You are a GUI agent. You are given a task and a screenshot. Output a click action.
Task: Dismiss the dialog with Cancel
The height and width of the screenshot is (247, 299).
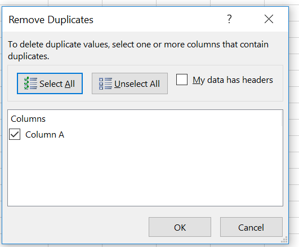coord(251,227)
